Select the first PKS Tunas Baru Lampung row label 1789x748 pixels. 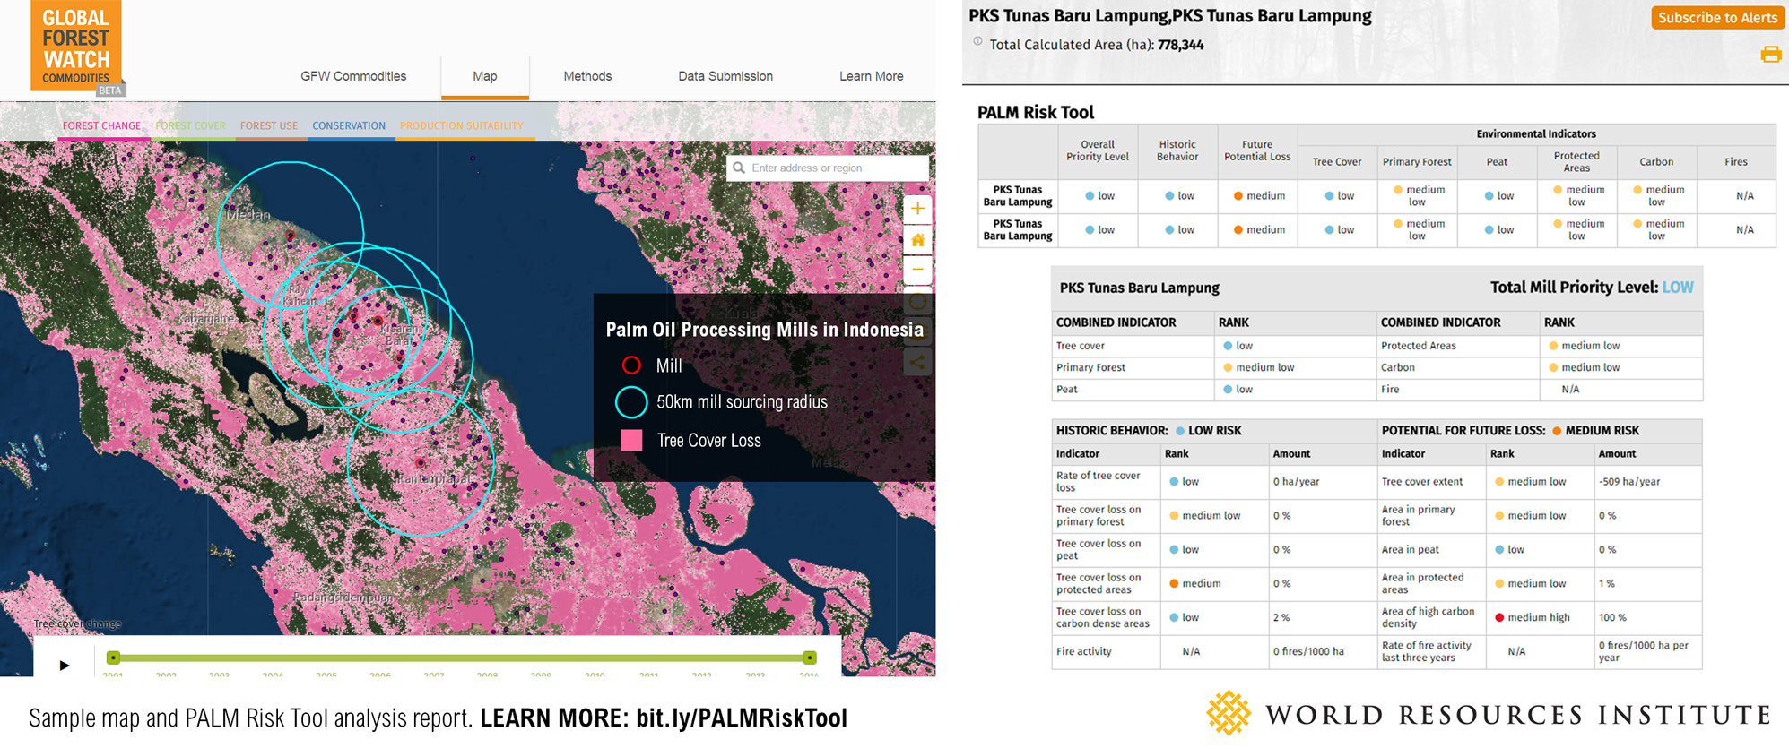(1018, 196)
